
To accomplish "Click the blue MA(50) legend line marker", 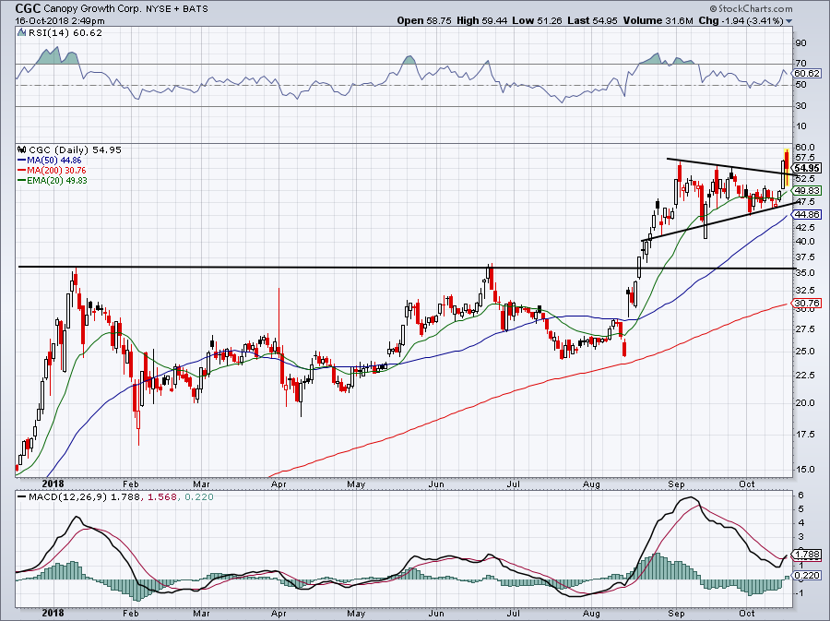I will [22, 161].
